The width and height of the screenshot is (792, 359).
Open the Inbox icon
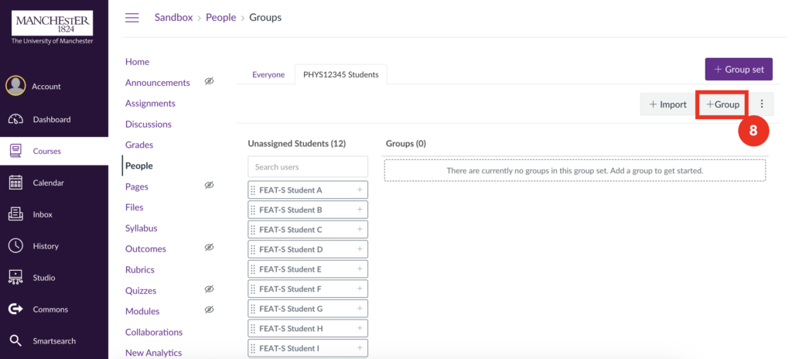pyautogui.click(x=15, y=214)
